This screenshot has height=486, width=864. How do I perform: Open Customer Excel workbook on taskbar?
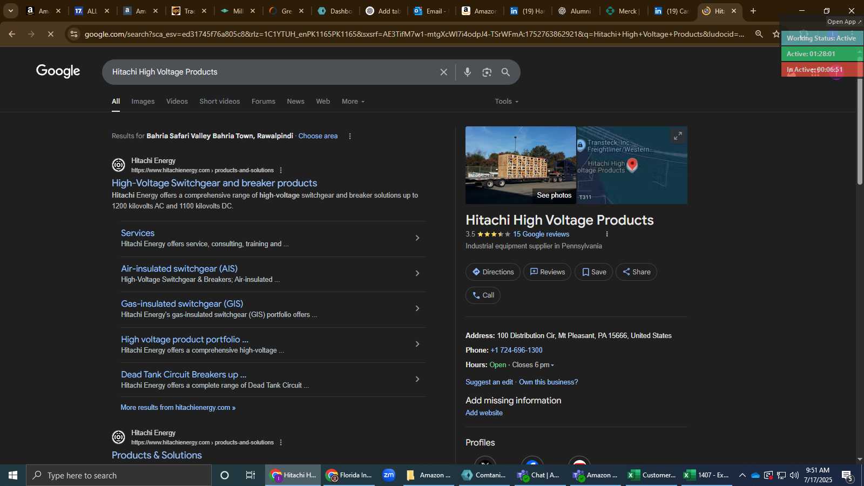point(652,475)
